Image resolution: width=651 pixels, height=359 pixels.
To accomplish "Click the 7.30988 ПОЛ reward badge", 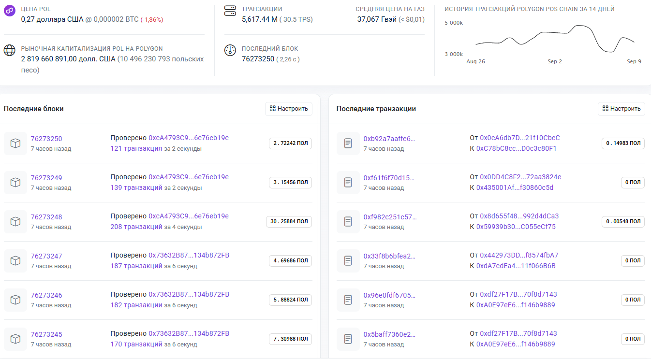I will click(291, 339).
